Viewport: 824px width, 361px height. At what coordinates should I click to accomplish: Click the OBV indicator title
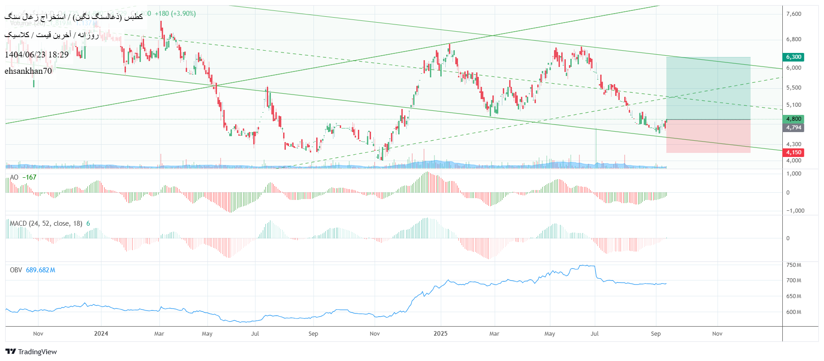click(x=16, y=270)
